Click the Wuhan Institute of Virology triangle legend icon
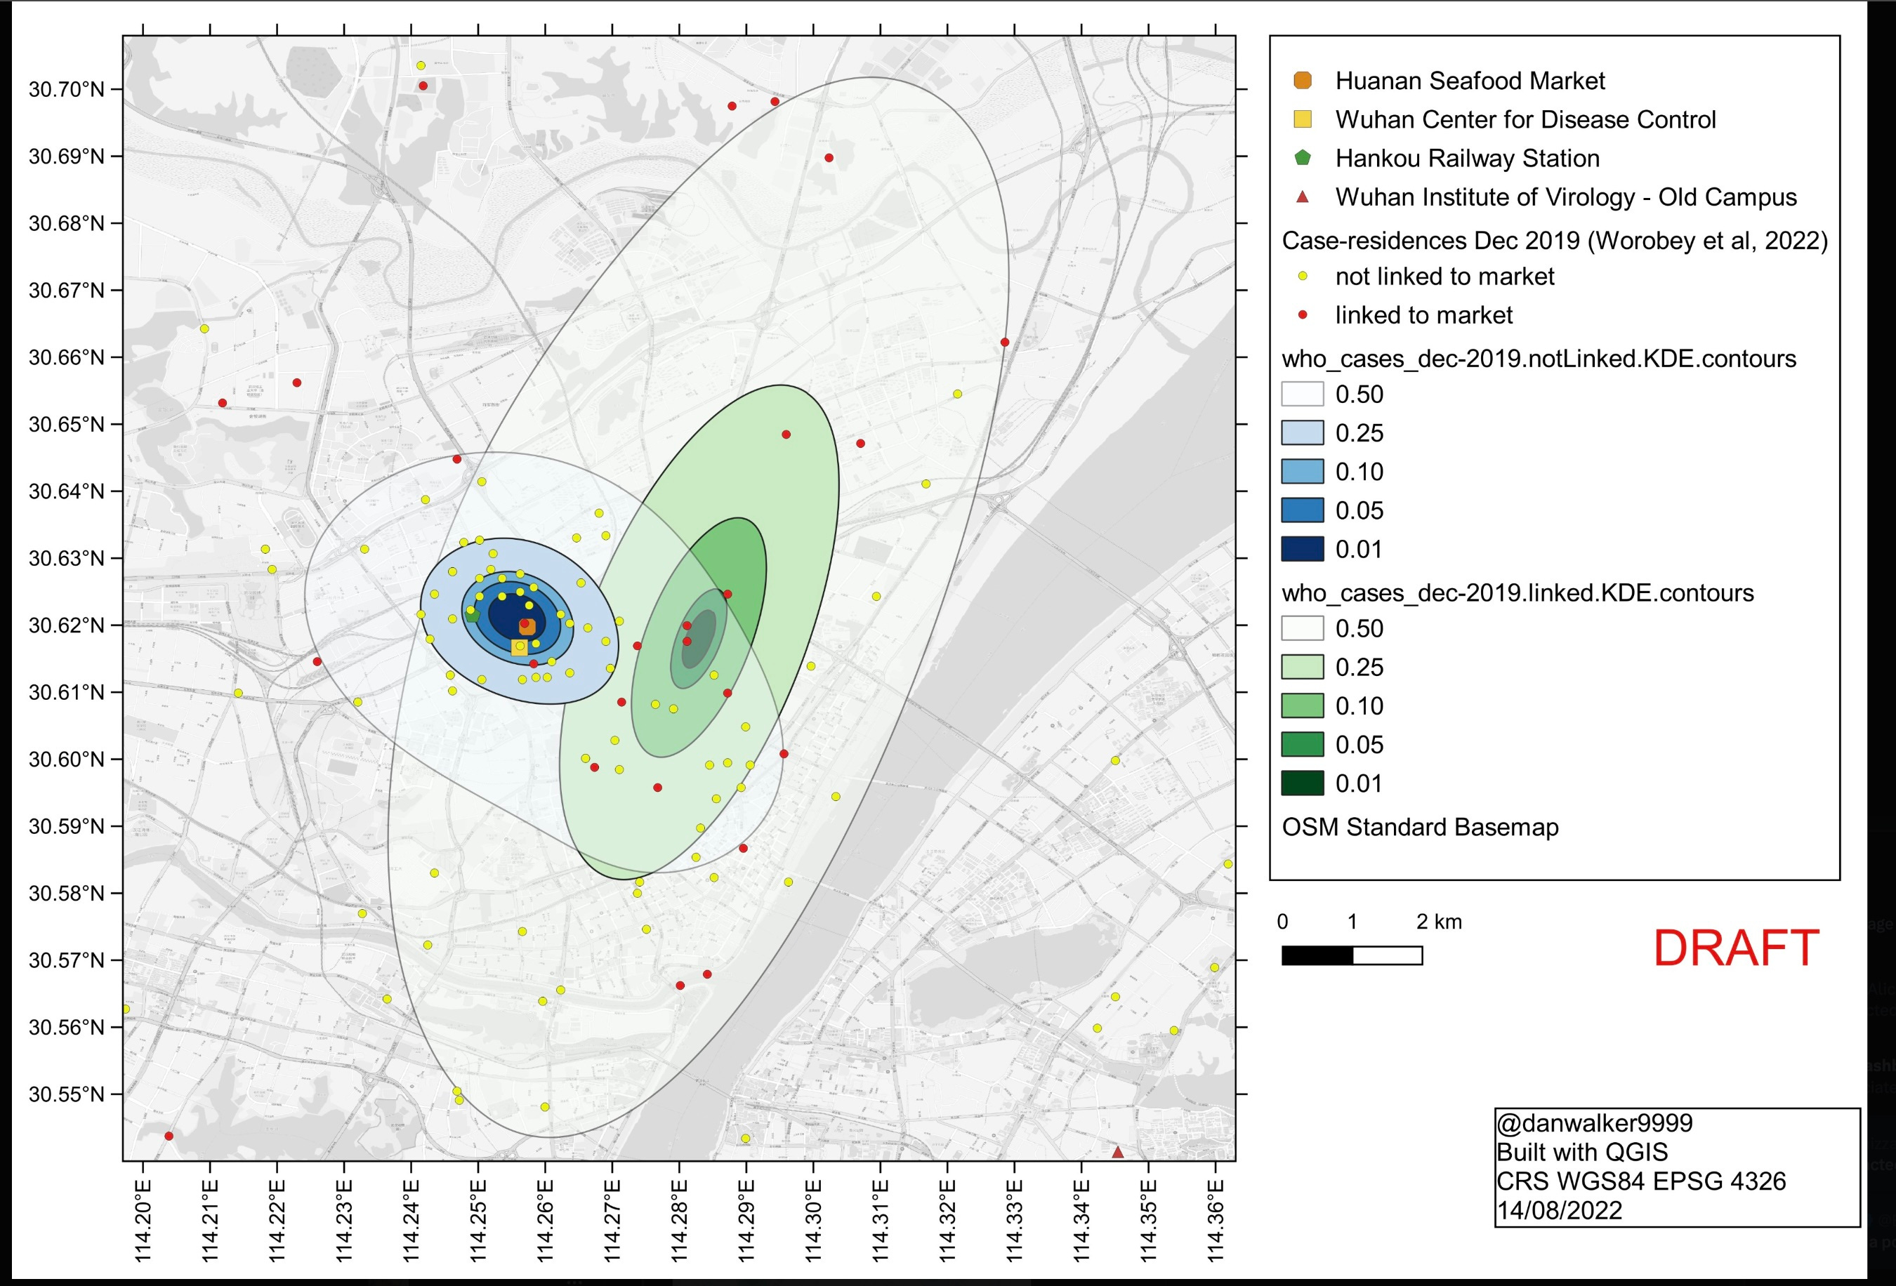Image resolution: width=1896 pixels, height=1286 pixels. pyautogui.click(x=1302, y=197)
